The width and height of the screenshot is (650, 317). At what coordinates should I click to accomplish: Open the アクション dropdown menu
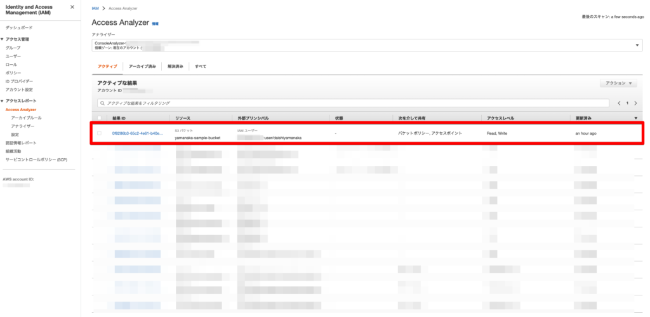618,83
